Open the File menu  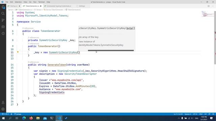point(7,2)
